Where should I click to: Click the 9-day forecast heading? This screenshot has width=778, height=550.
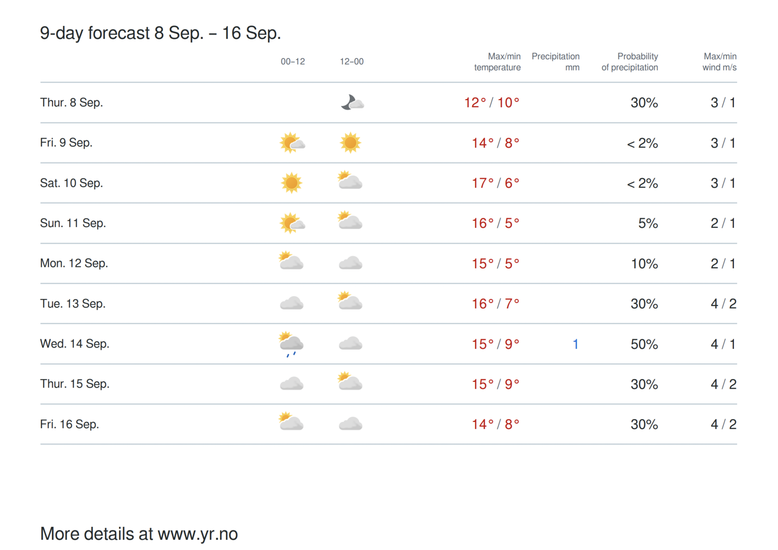pyautogui.click(x=160, y=33)
